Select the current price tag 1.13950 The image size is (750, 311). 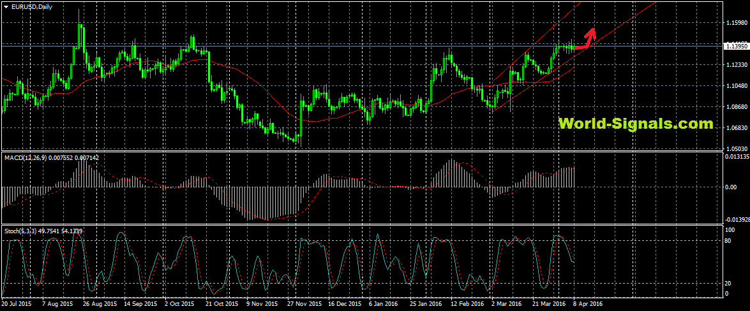click(736, 46)
